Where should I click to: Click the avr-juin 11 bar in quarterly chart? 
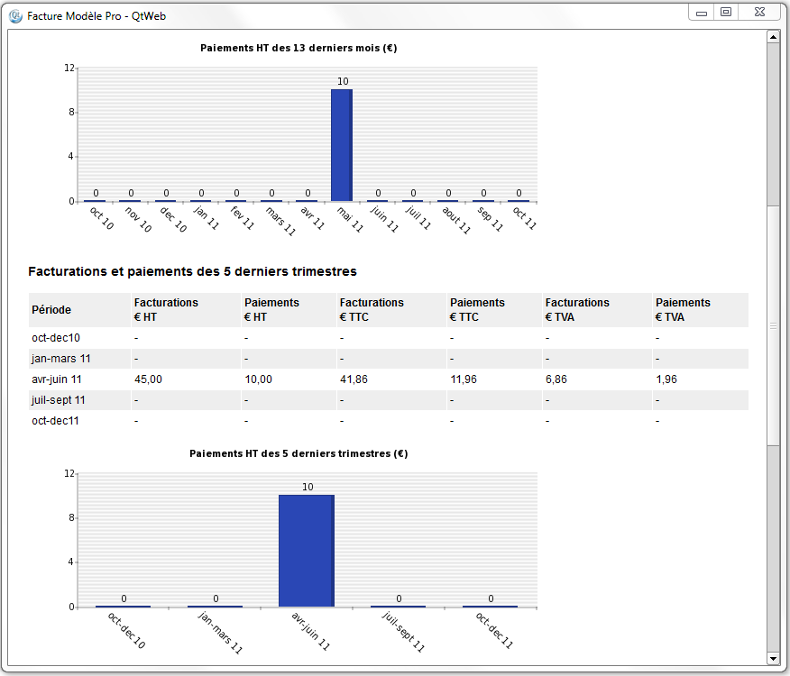click(x=307, y=550)
